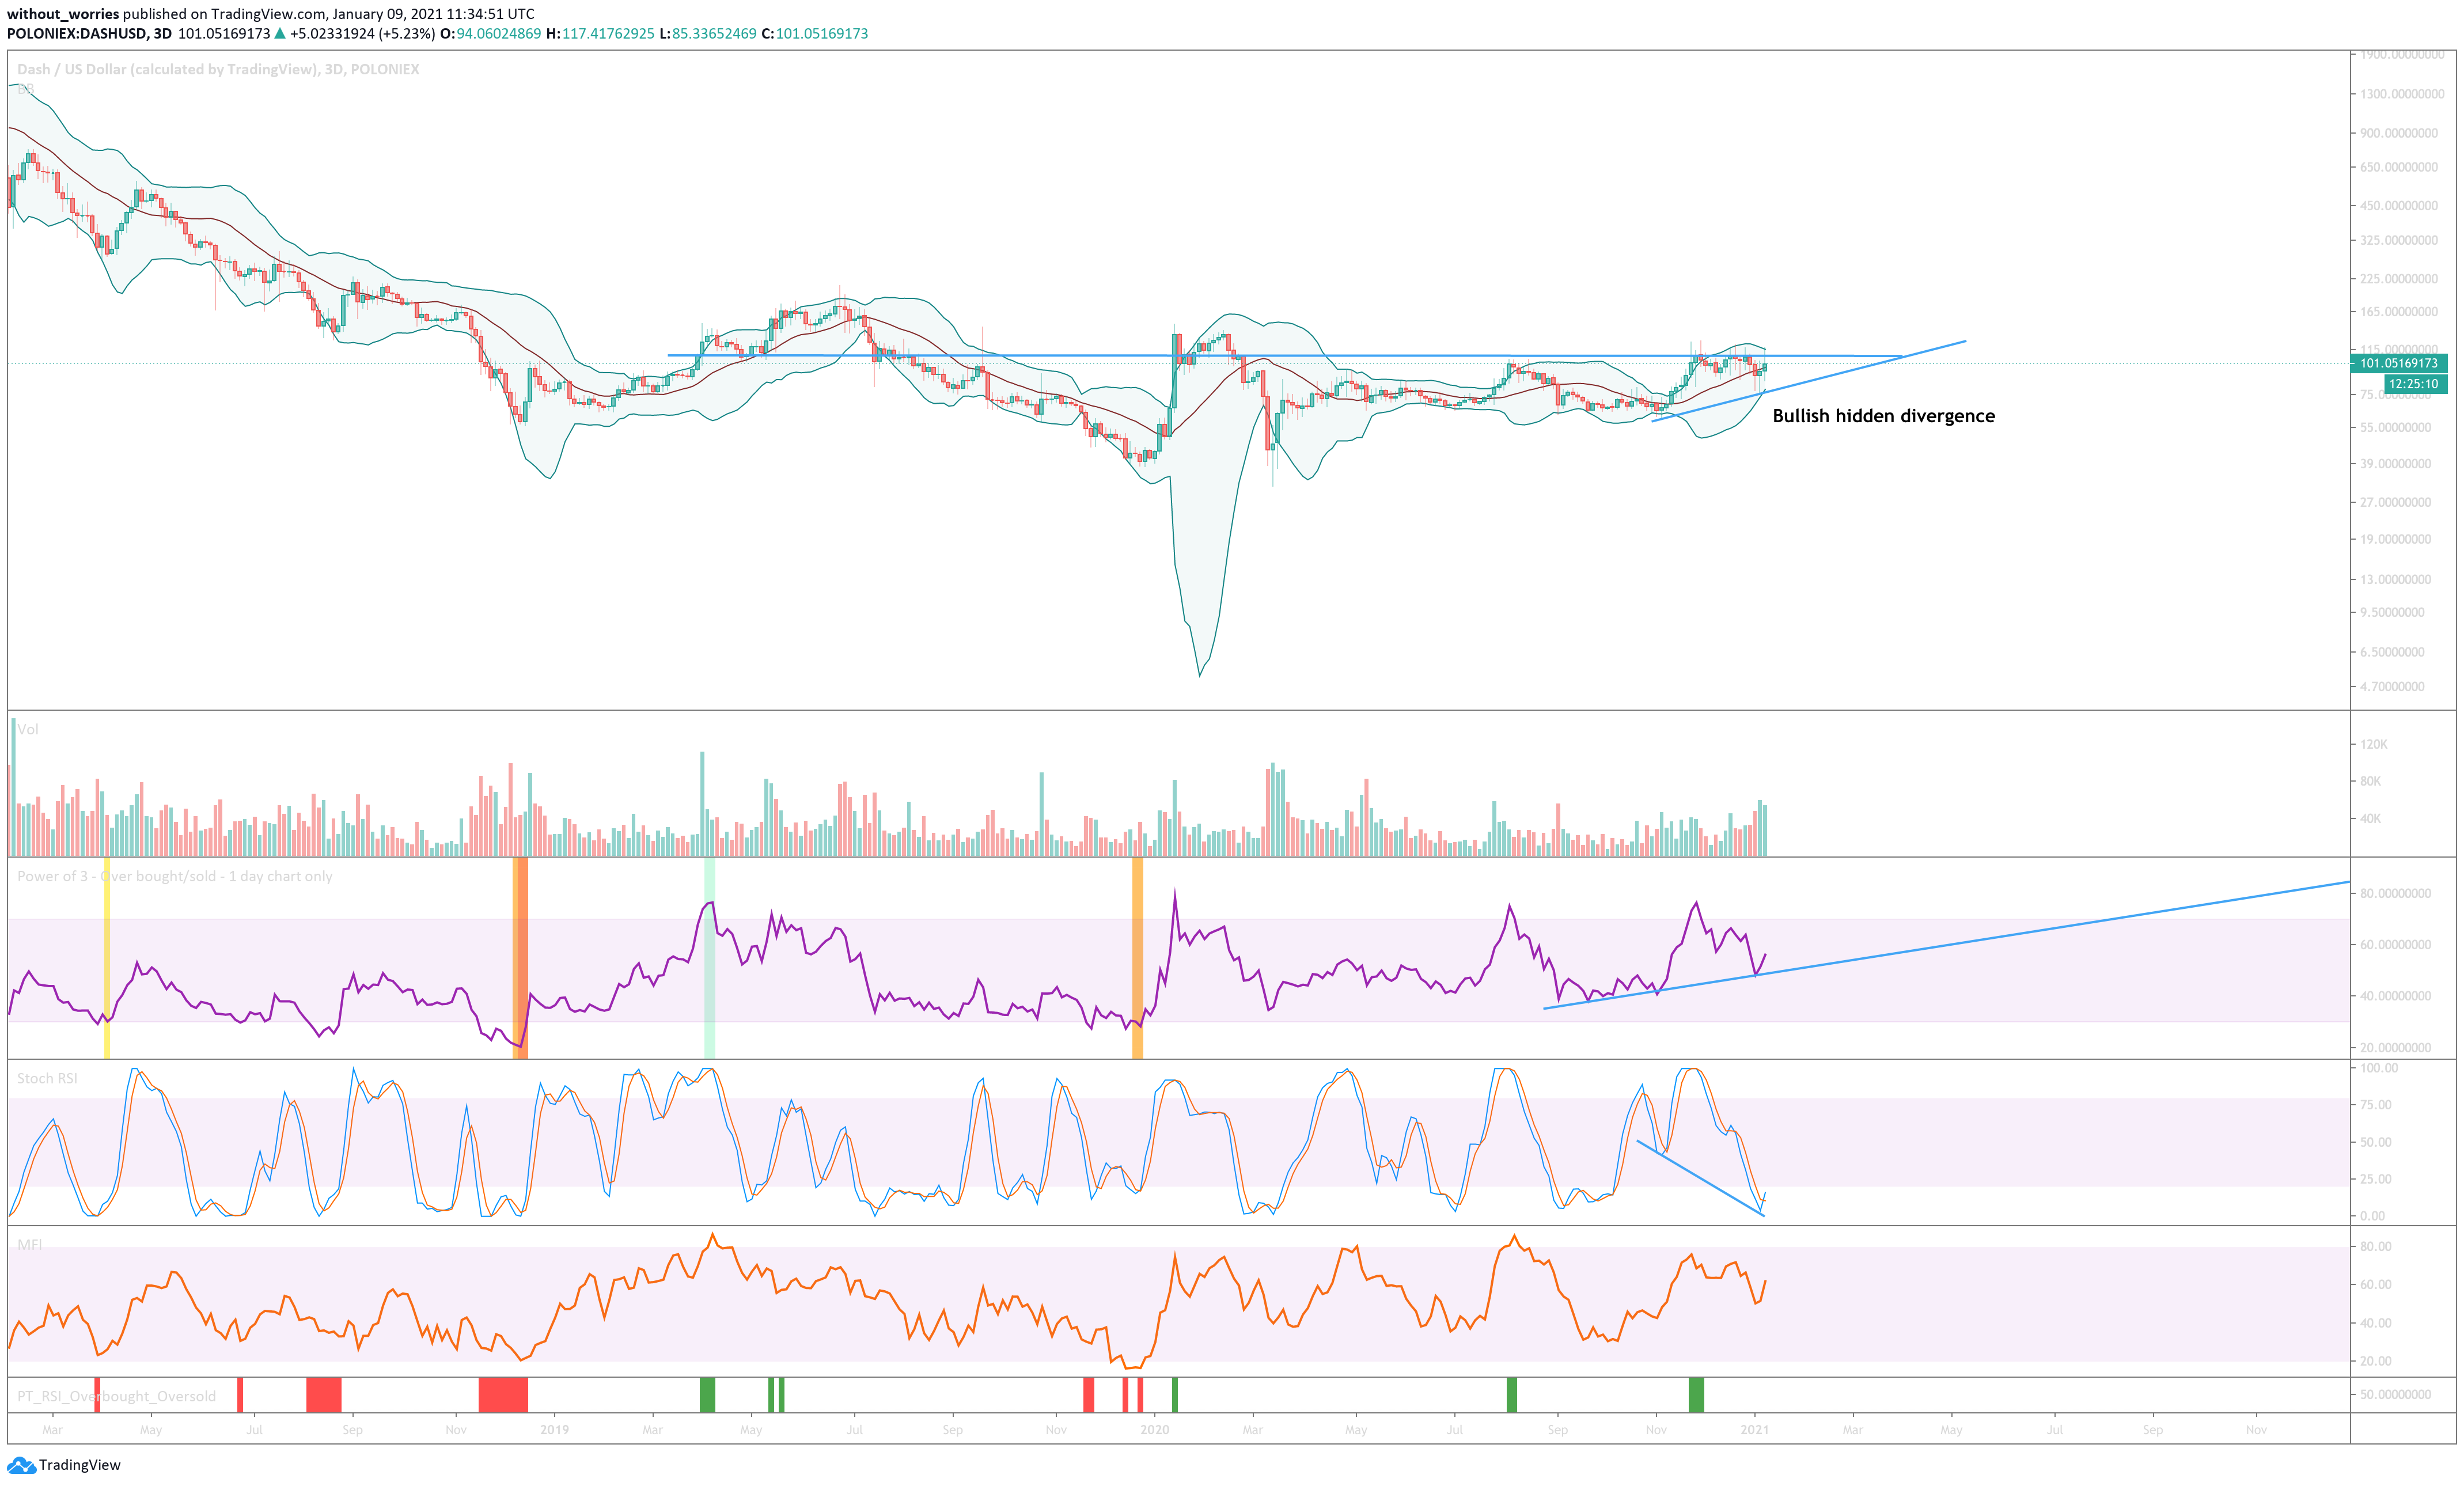Click the 40K volume axis label
2464x1486 pixels.
[x=2371, y=818]
